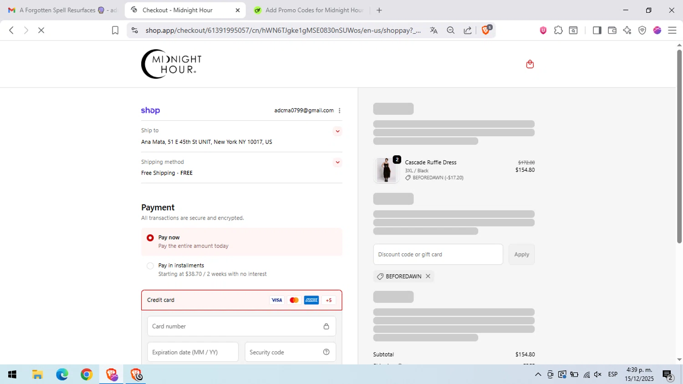Open Brave Wallet icon

[x=612, y=30]
